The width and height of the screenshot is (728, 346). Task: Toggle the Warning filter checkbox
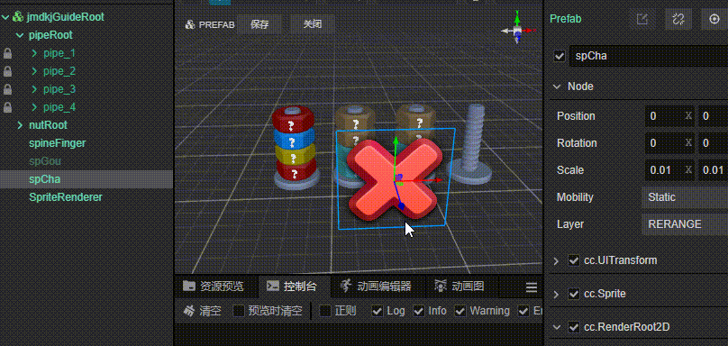(460, 311)
